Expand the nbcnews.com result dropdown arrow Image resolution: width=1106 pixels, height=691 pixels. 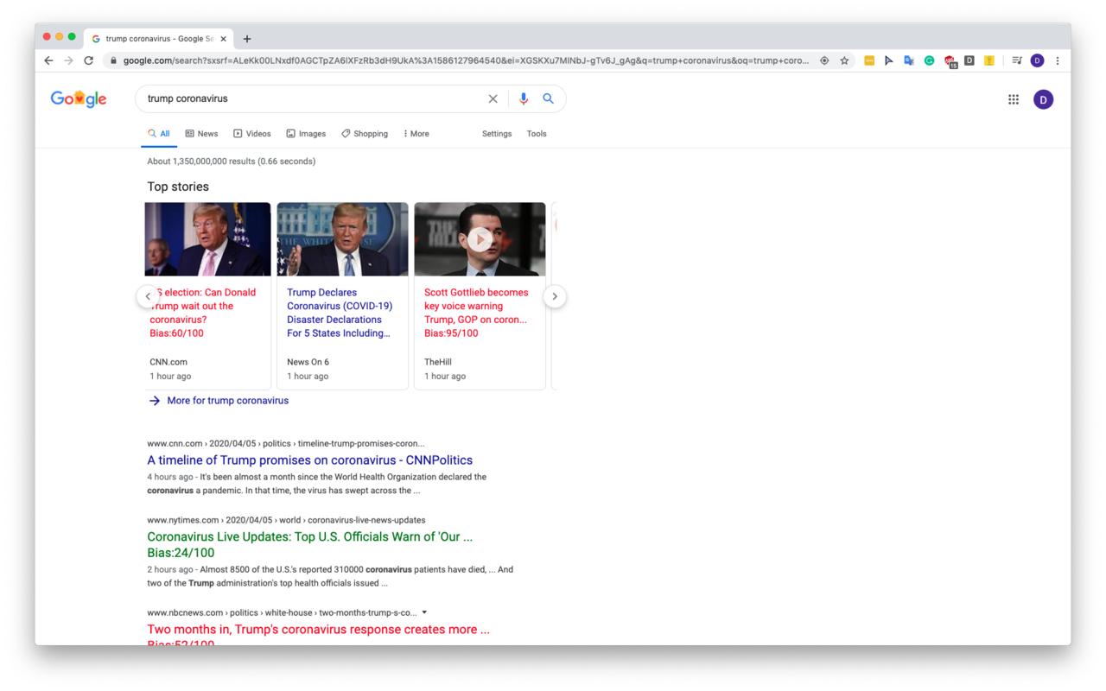pyautogui.click(x=424, y=612)
